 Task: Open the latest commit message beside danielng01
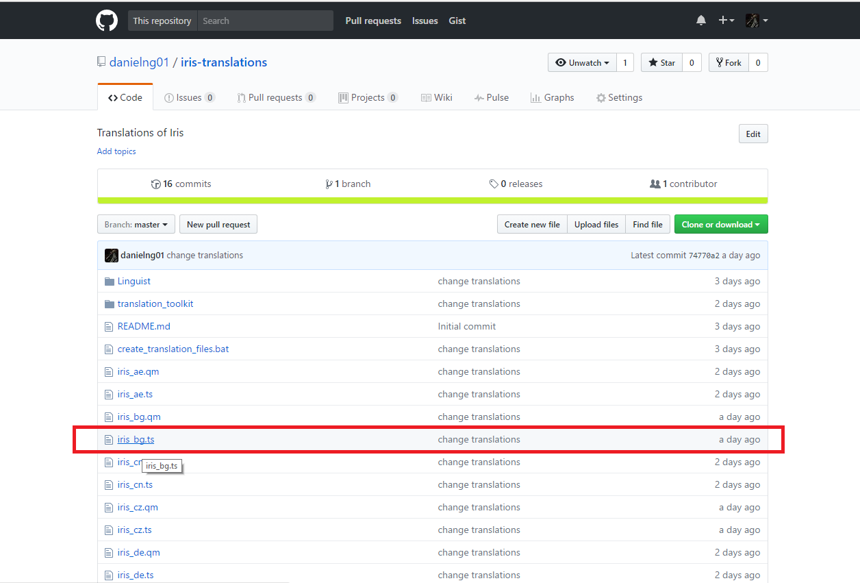(x=205, y=256)
